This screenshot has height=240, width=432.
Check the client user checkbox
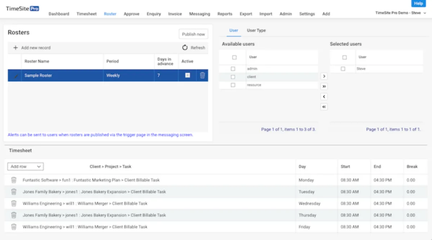point(233,77)
